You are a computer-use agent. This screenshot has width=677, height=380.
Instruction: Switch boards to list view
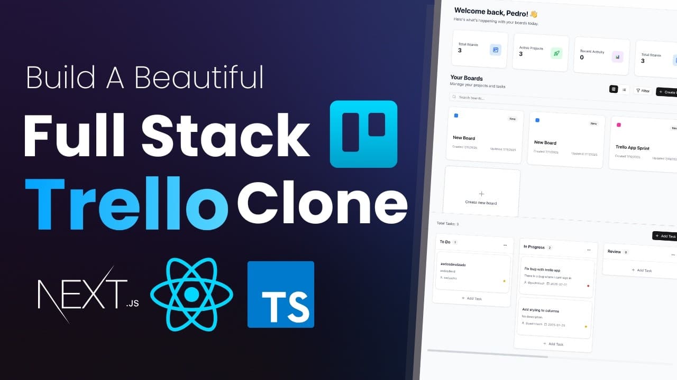[x=624, y=90]
